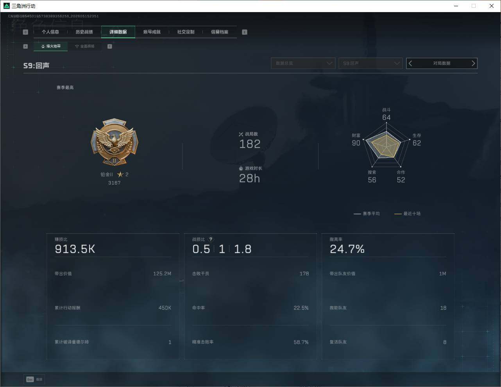Click the 精准击败率 value 58.7%

[x=301, y=342]
